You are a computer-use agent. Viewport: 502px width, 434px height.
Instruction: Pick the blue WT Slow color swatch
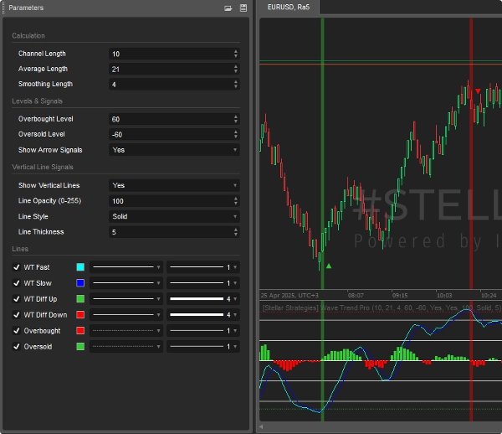tap(80, 283)
